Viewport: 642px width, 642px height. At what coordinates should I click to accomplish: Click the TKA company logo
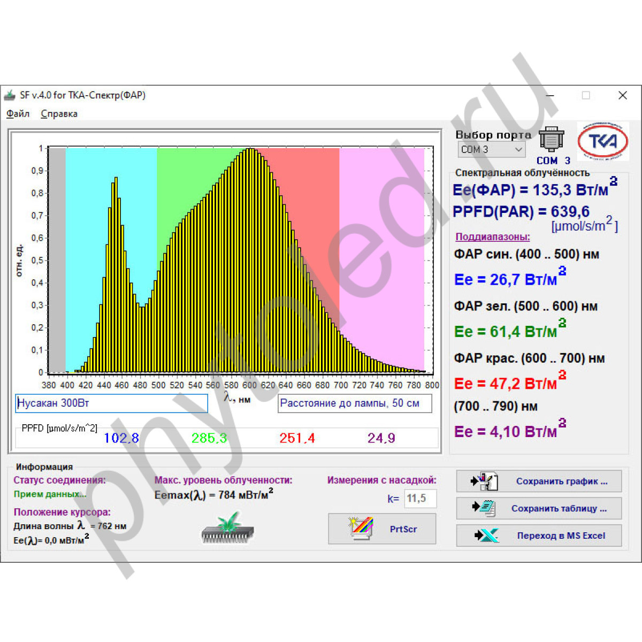[x=602, y=142]
